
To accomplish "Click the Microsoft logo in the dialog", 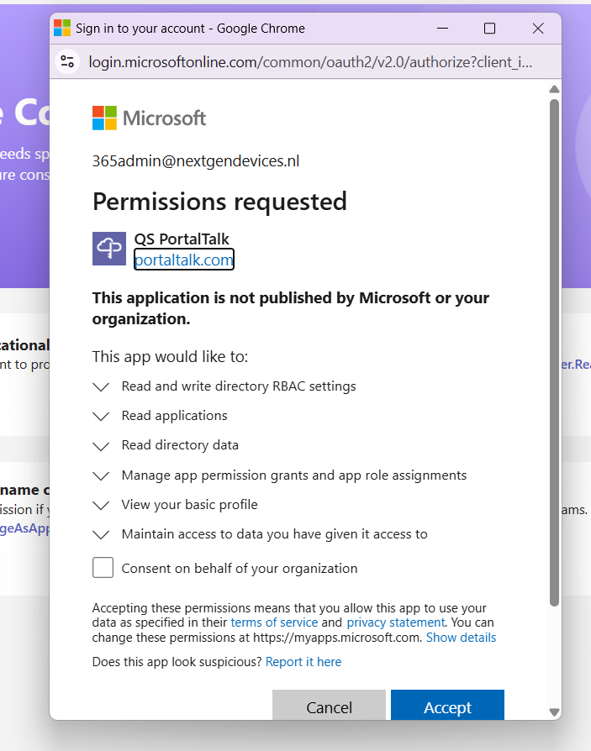I will tap(149, 118).
